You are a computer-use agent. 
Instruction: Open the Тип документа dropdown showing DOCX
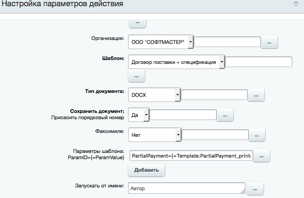pos(154,95)
